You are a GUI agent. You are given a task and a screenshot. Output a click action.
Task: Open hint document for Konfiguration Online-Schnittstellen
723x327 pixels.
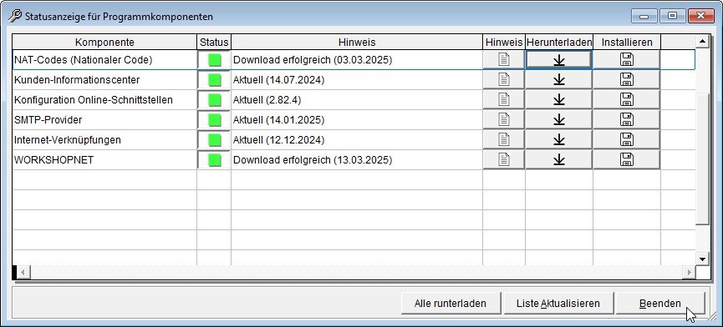coord(503,99)
